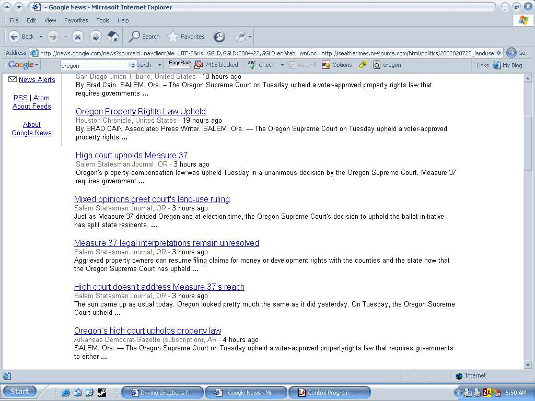Open the Google search box history dropdown
Viewport: 535px width, 401px height.
[133, 65]
